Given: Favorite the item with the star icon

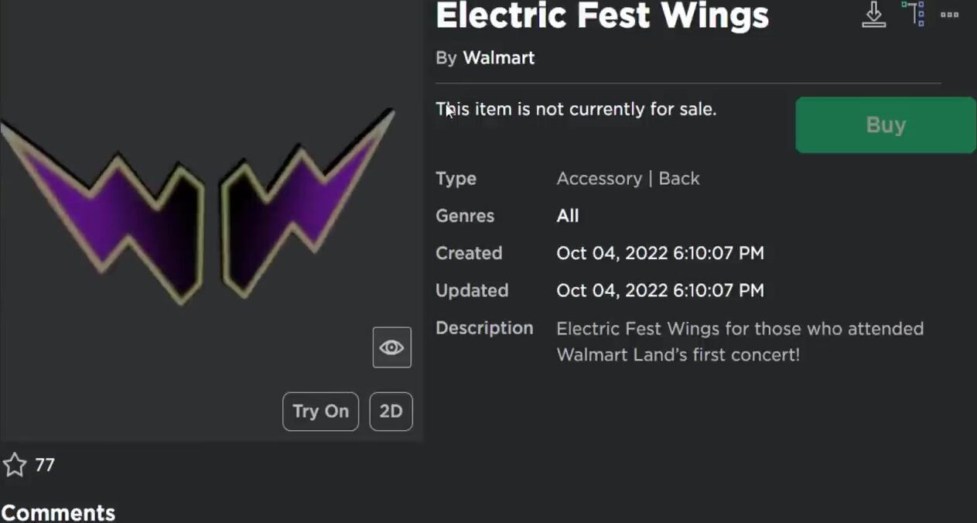Looking at the screenshot, I should coord(15,465).
